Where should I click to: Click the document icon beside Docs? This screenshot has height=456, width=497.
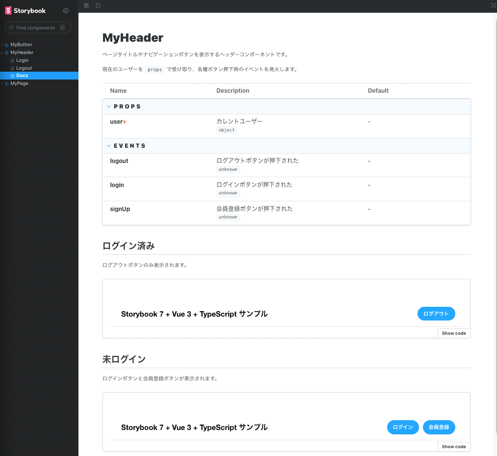tap(14, 75)
